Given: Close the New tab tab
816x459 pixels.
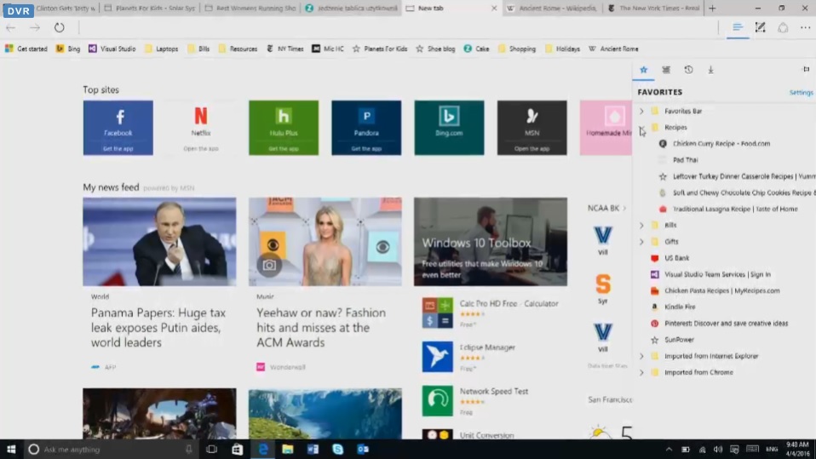Looking at the screenshot, I should point(494,9).
